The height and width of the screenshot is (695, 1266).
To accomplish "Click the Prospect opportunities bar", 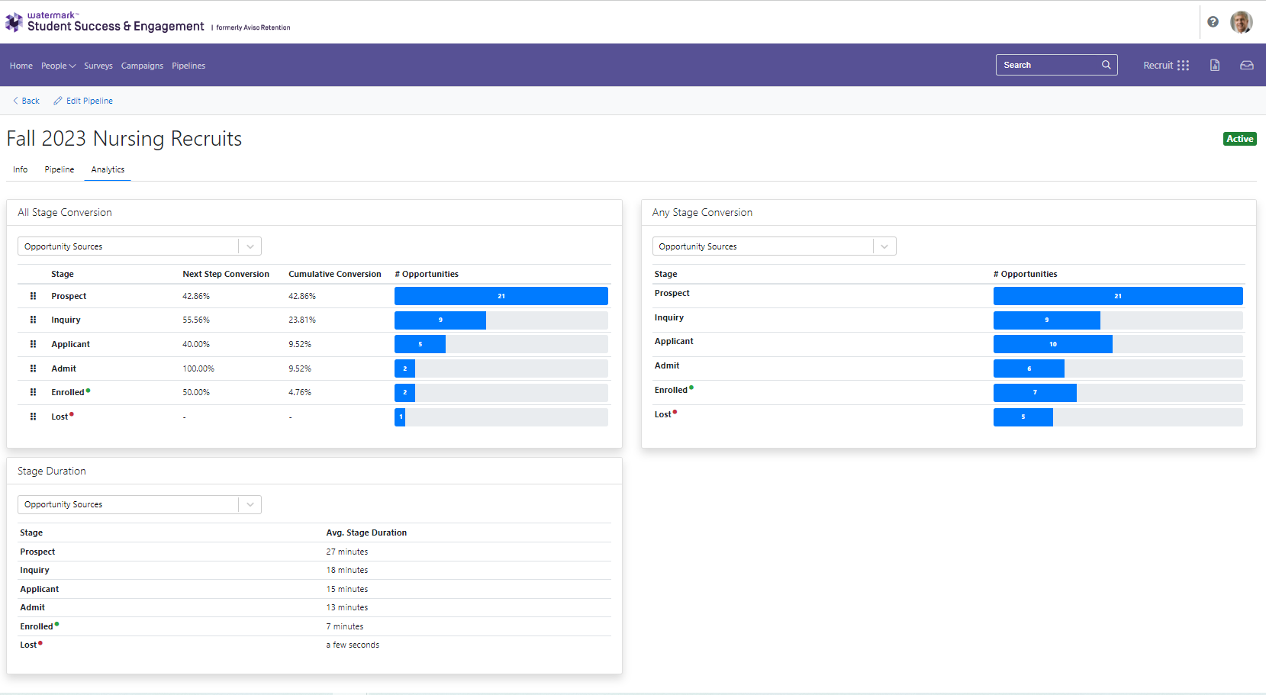I will 501,295.
